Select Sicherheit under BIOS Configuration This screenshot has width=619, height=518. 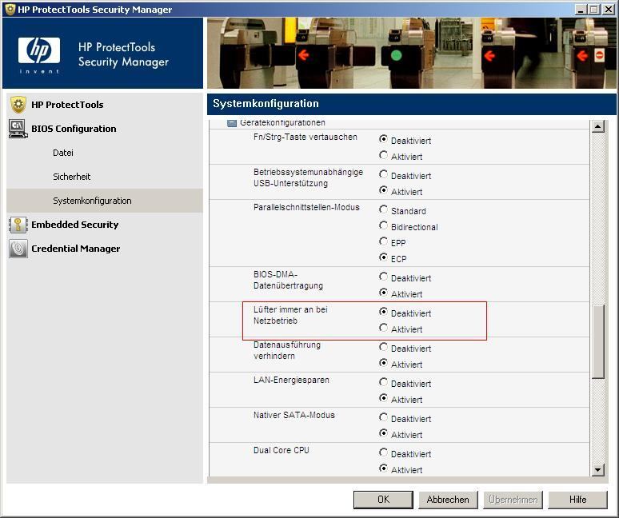(x=72, y=177)
